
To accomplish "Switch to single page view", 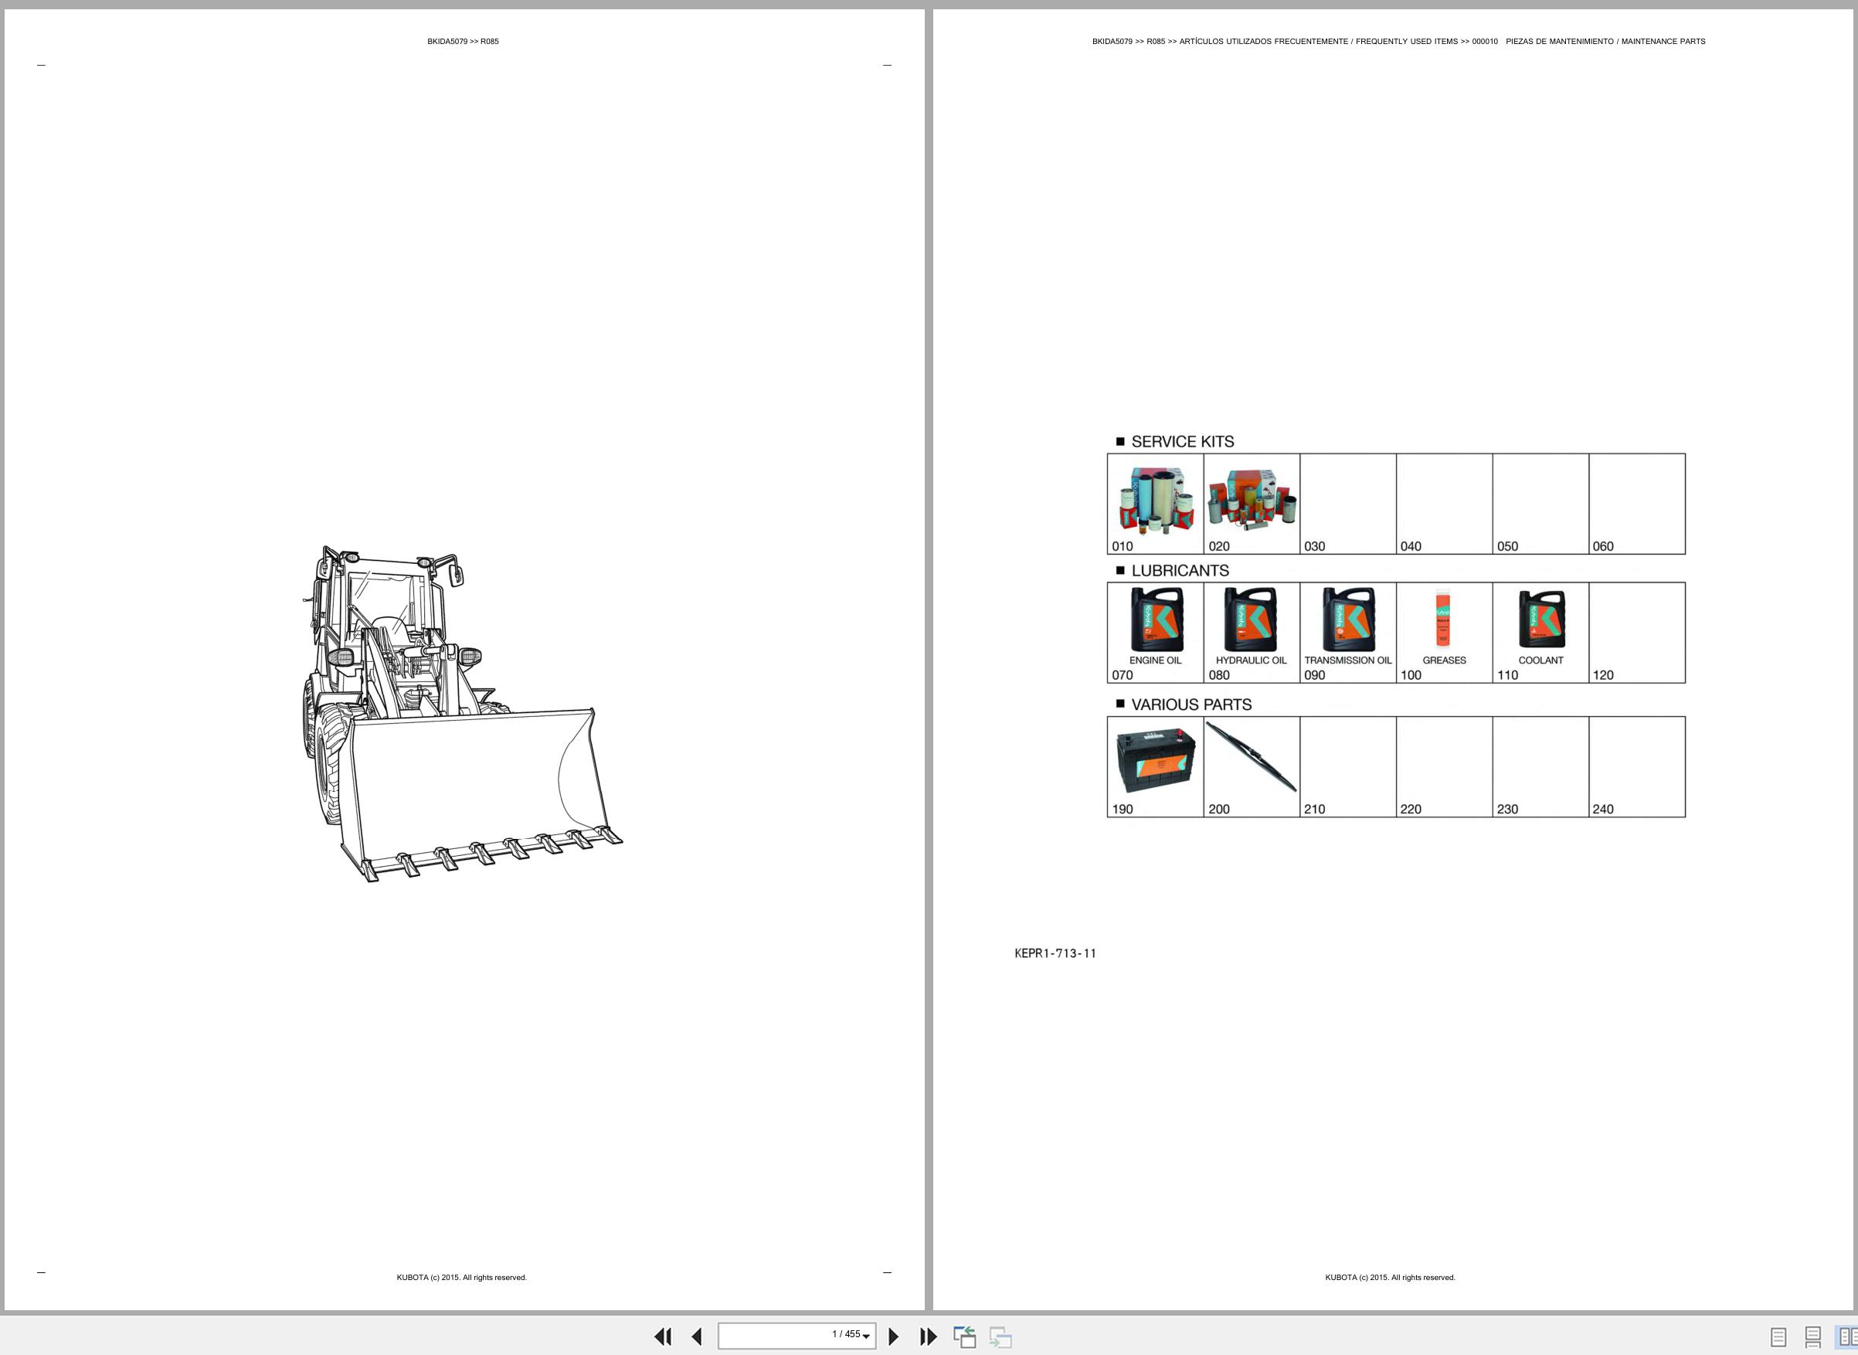I will pos(1778,1338).
